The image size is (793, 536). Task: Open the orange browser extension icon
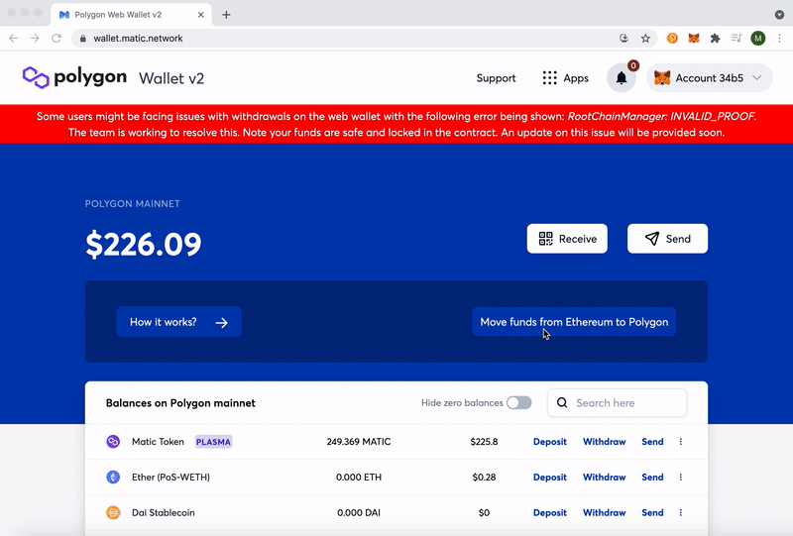coord(672,38)
